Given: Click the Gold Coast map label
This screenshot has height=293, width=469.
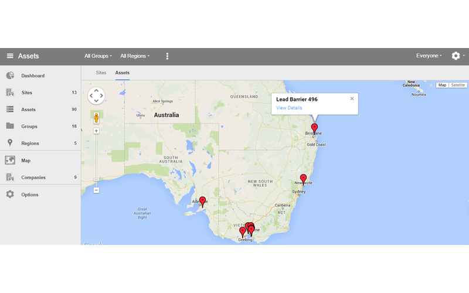Looking at the screenshot, I should [x=316, y=144].
